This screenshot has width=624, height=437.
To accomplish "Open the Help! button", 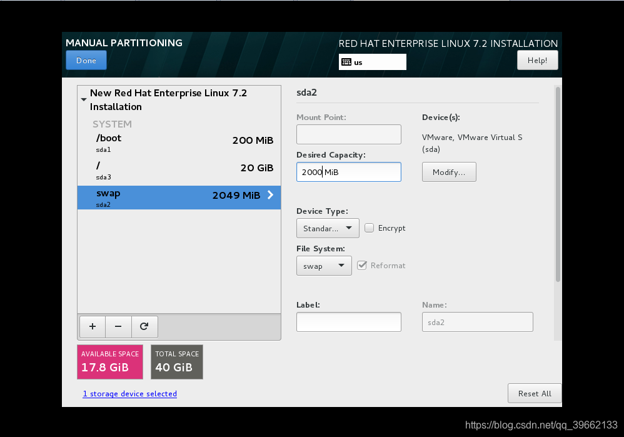I will pos(537,60).
